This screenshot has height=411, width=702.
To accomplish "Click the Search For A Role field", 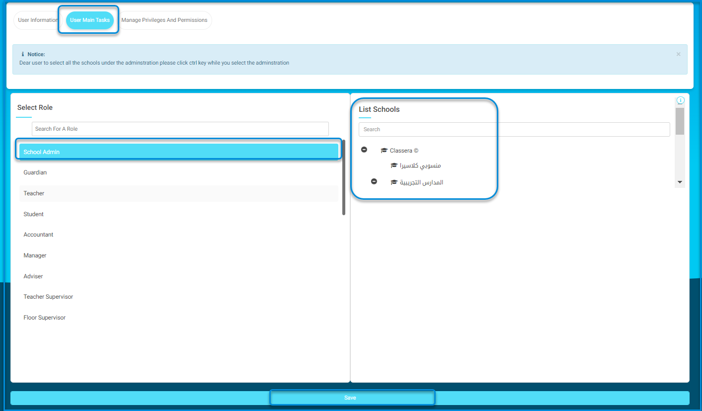I will pos(180,129).
